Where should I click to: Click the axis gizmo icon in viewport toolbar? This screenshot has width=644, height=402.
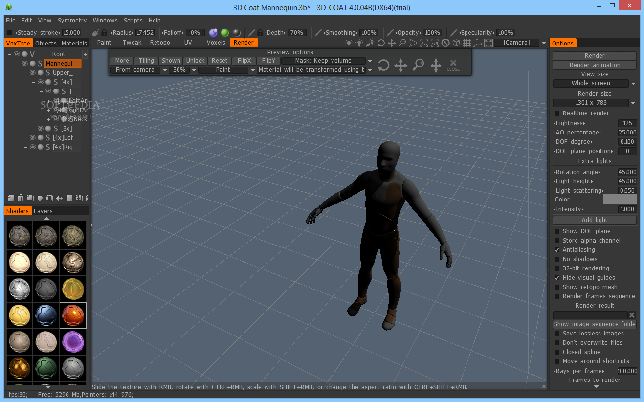[x=478, y=43]
